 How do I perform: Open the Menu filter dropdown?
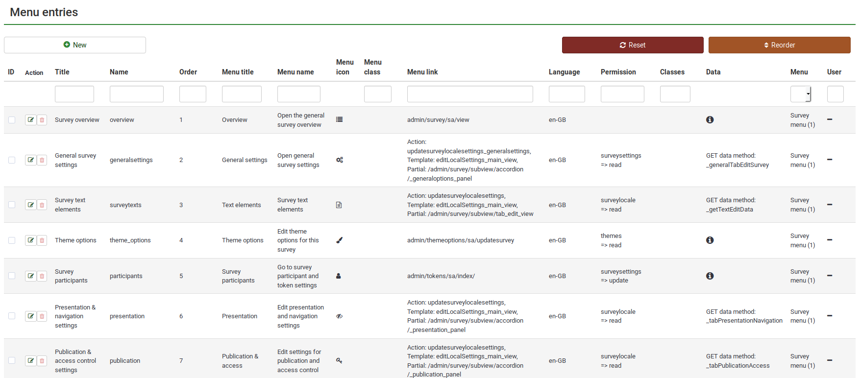[x=801, y=94]
